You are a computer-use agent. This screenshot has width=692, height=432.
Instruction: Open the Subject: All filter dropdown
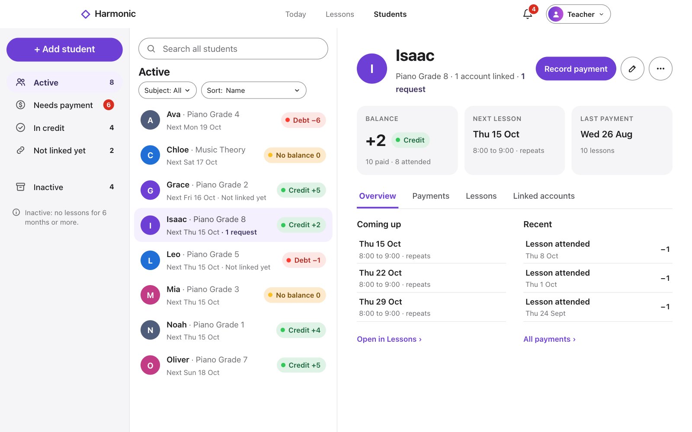point(167,90)
